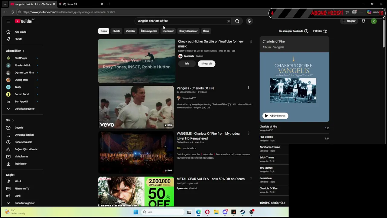The width and height of the screenshot is (387, 218).
Task: Click Albümü oynat on the album card
Action: click(275, 116)
